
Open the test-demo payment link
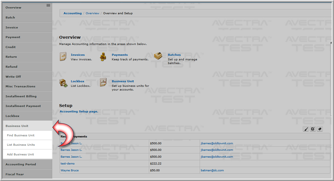coord(68,164)
